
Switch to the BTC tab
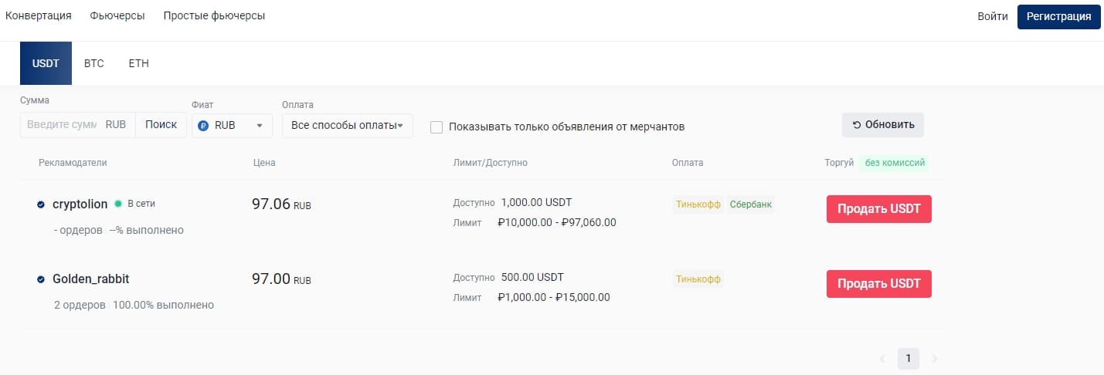[93, 63]
